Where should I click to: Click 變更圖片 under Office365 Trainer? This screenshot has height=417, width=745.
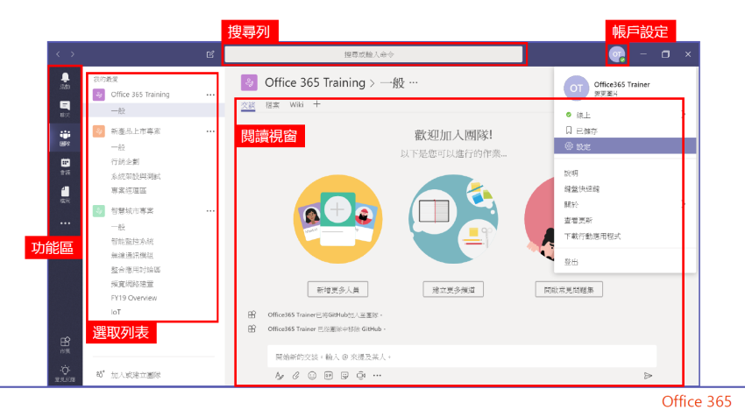tap(606, 94)
